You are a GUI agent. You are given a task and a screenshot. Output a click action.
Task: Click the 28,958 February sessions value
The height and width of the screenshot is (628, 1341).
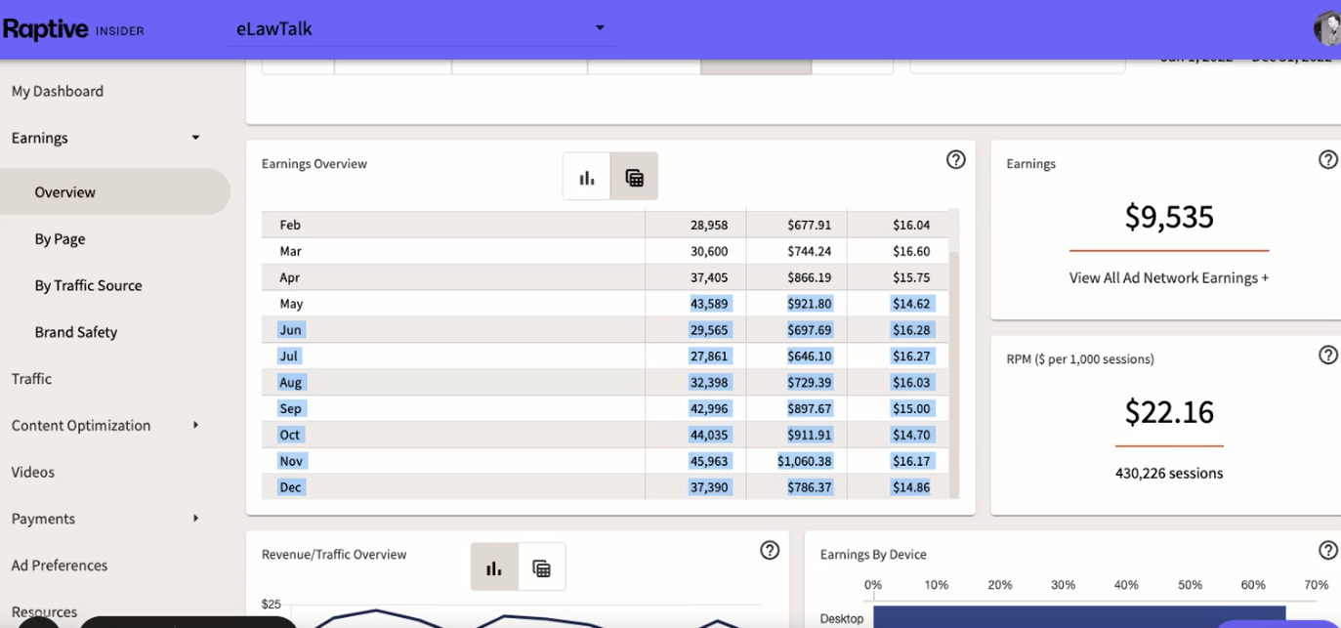(x=709, y=225)
